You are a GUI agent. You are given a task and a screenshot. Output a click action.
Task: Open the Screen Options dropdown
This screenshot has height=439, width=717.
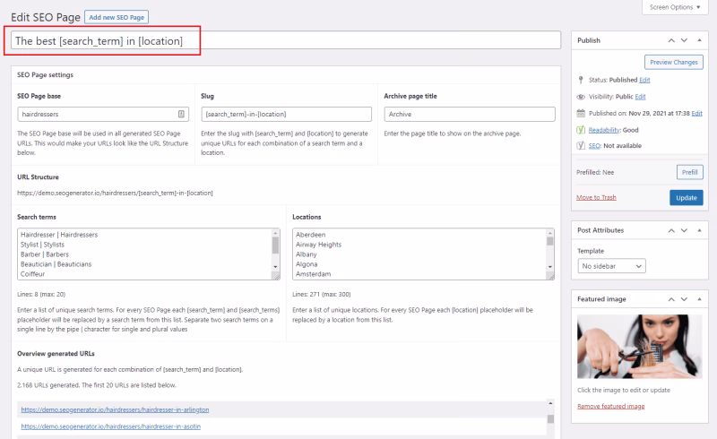[x=675, y=7]
